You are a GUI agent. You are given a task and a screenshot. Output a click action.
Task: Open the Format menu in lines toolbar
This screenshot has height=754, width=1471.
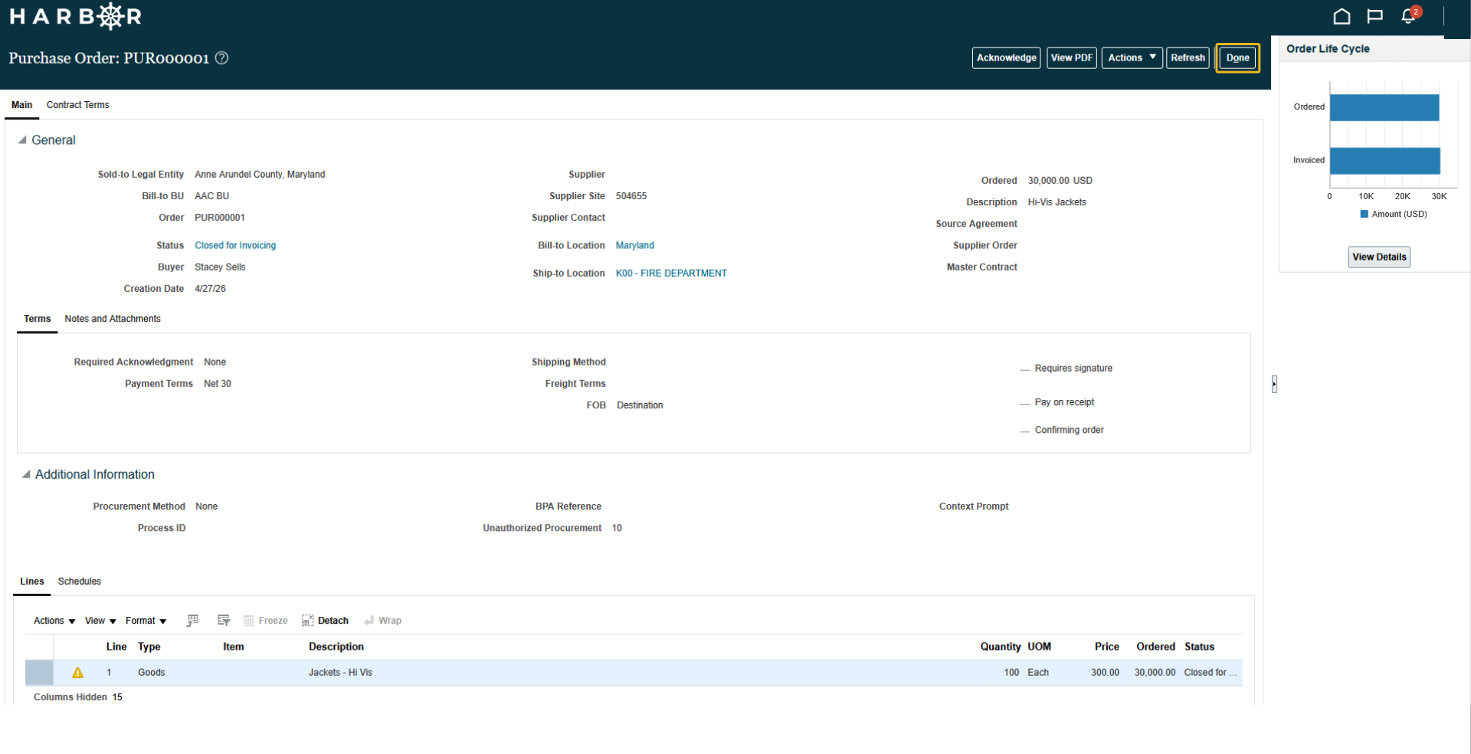(x=146, y=621)
